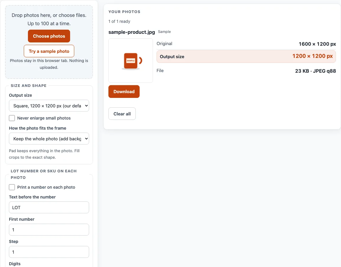
Task: Focus the Text before the number field
Action: (x=49, y=207)
